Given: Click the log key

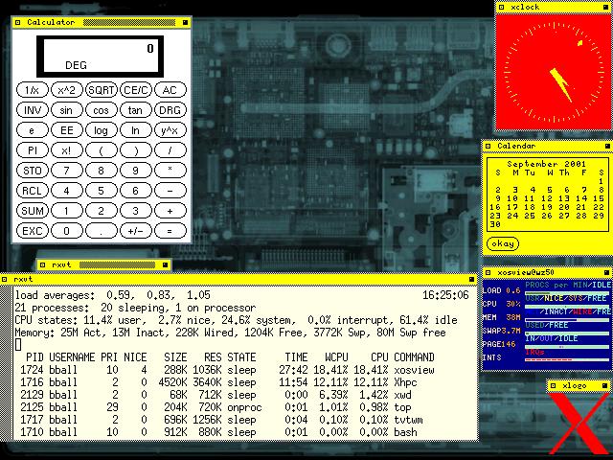Looking at the screenshot, I should (102, 130).
